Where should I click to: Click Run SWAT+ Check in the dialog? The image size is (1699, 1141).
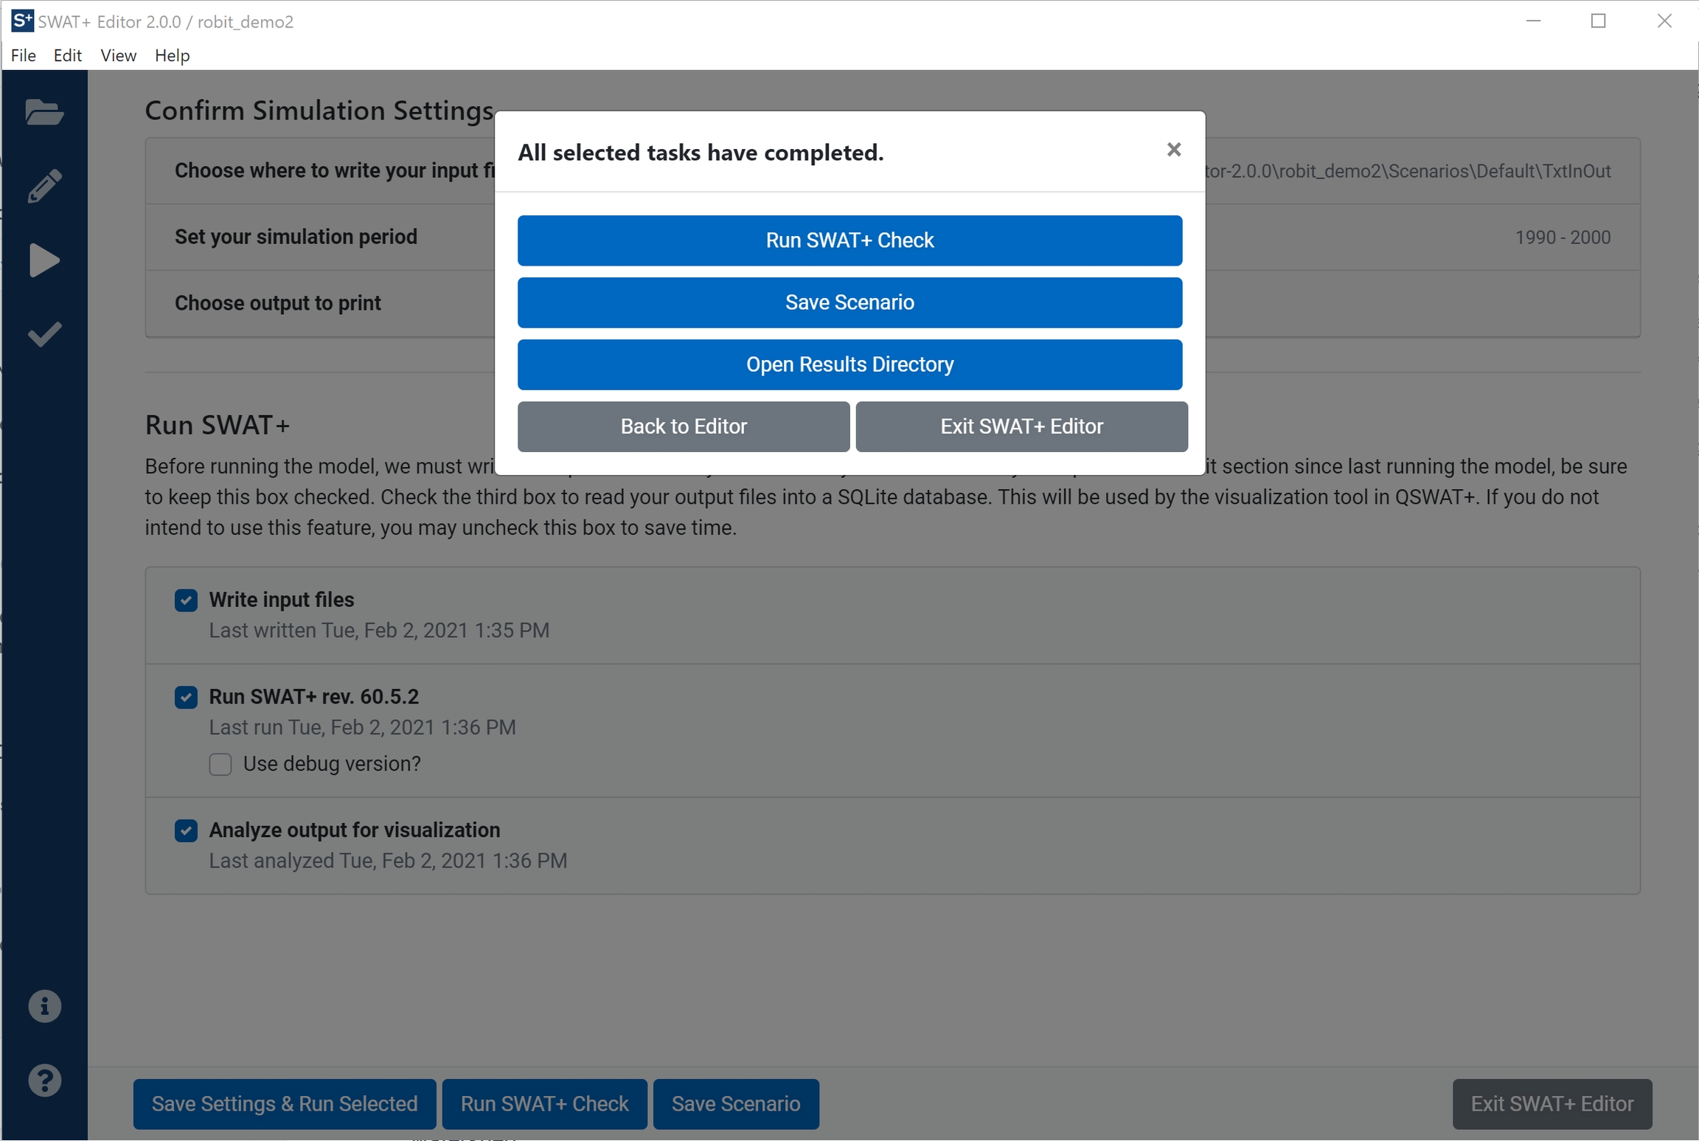[849, 240]
